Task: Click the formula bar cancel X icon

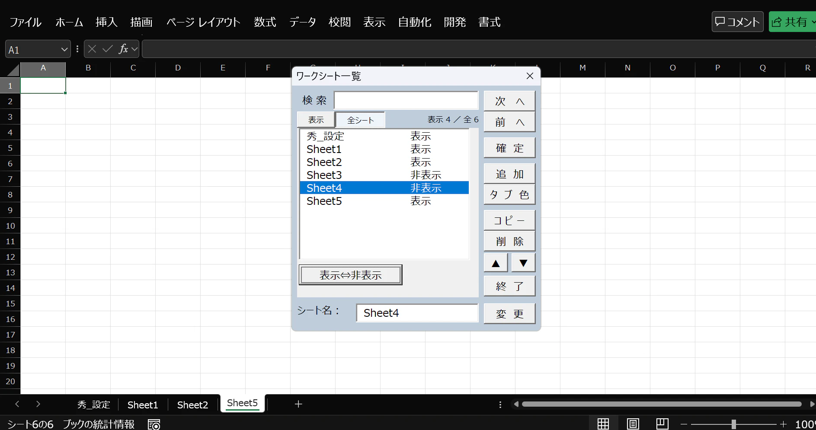Action: 92,49
